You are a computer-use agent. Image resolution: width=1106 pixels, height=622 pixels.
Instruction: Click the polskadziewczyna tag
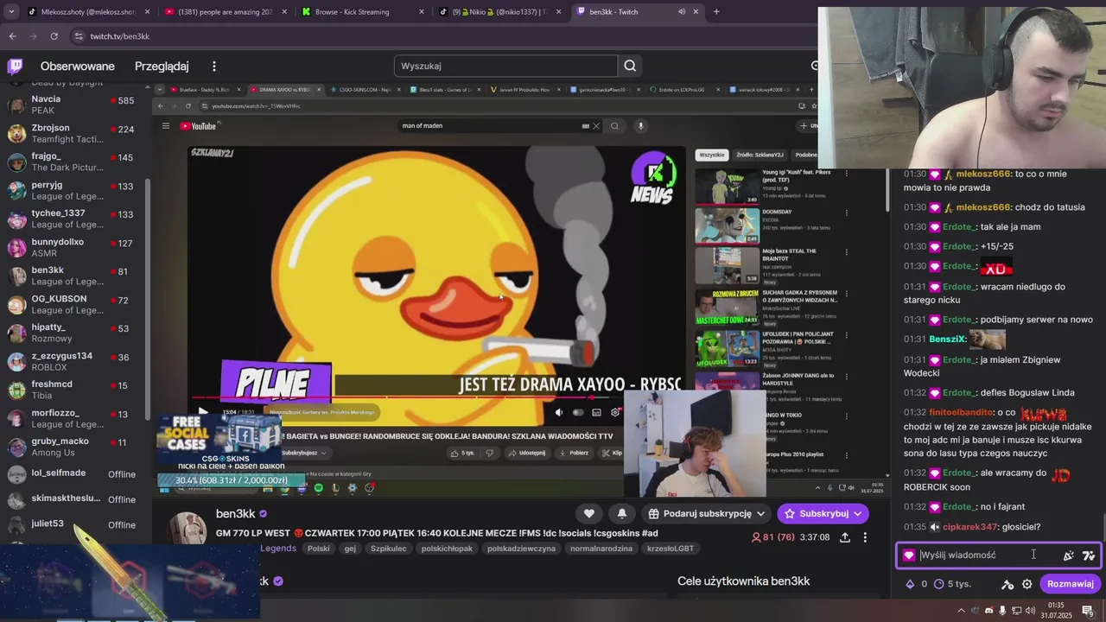(x=521, y=549)
